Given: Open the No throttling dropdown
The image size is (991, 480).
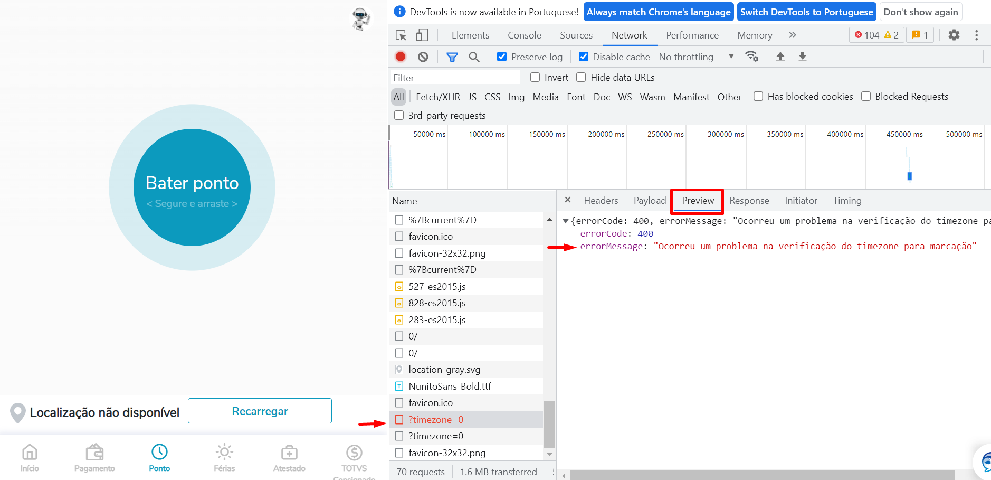Looking at the screenshot, I should tap(697, 57).
